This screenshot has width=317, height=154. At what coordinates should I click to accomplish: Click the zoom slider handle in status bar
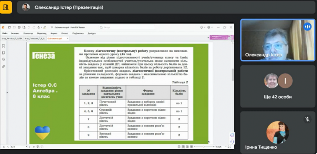pyautogui.click(x=204, y=147)
